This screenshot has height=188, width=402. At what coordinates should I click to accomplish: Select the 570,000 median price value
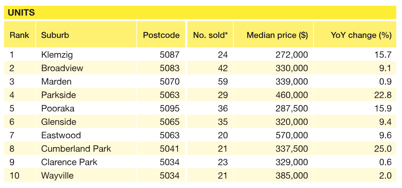(x=291, y=135)
